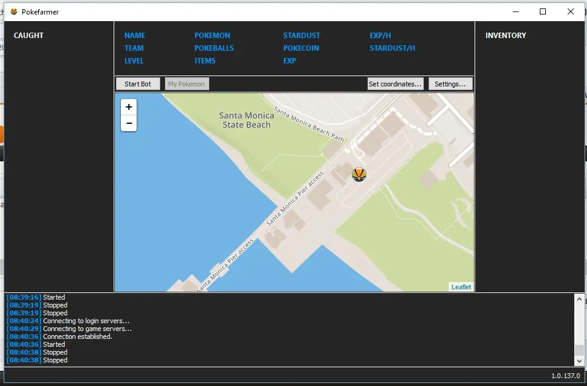Select the 'Connecting to game servers...' log line

(70, 329)
